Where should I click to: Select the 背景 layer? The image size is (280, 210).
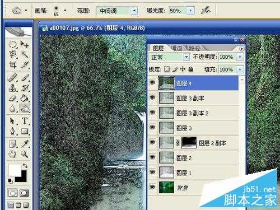193,188
